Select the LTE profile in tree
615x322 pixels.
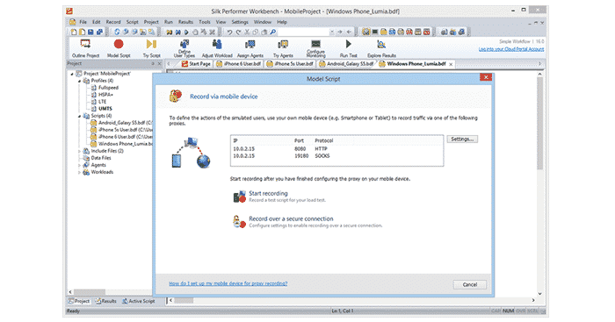(103, 102)
